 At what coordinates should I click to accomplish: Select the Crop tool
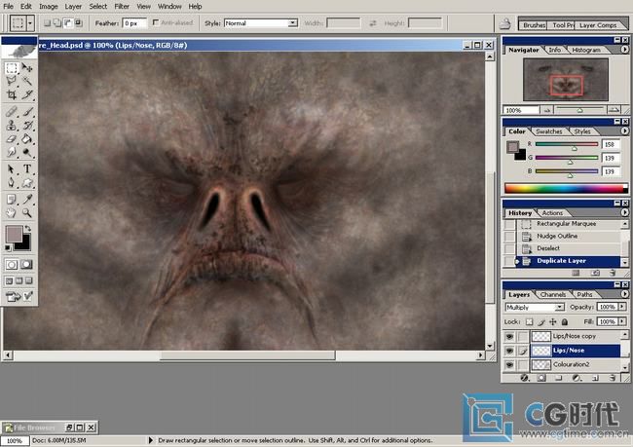pos(12,94)
